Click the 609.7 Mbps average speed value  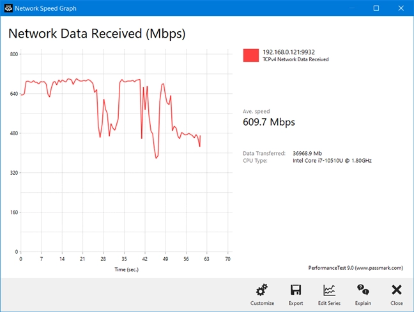point(269,122)
